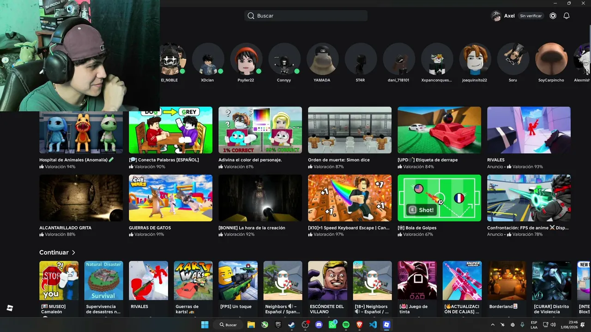Resume the Juego de tinta game

point(417,288)
